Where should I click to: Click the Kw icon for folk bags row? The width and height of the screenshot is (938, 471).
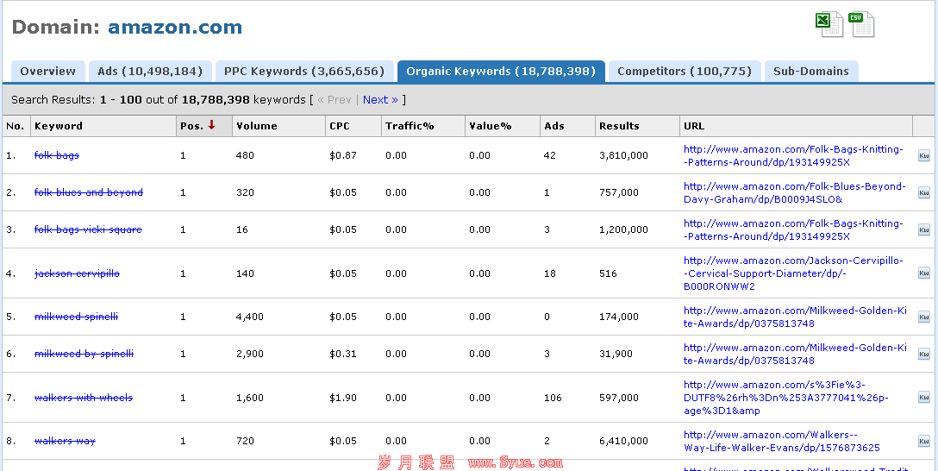point(923,156)
